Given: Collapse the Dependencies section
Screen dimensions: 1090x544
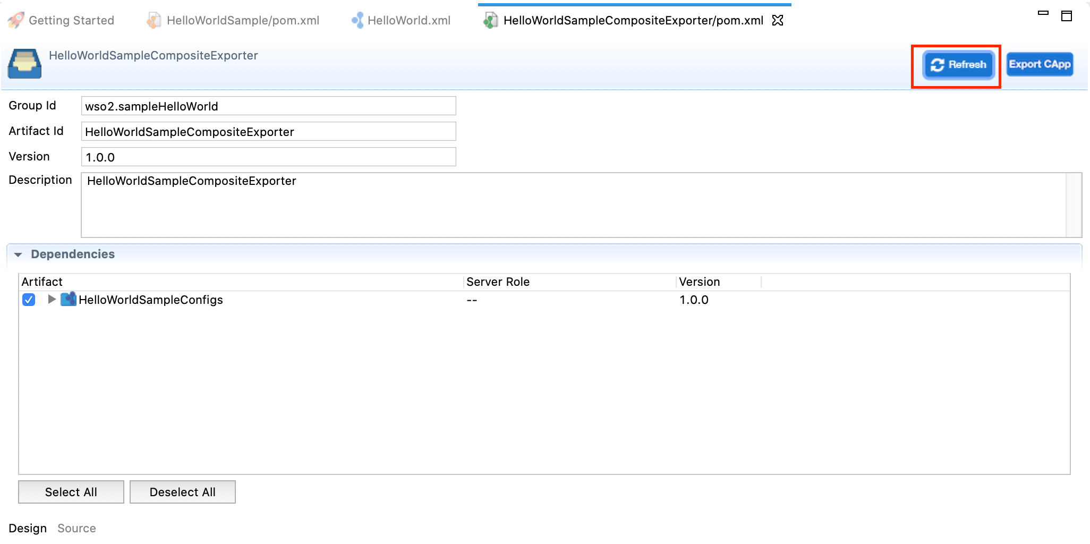Looking at the screenshot, I should [x=18, y=254].
